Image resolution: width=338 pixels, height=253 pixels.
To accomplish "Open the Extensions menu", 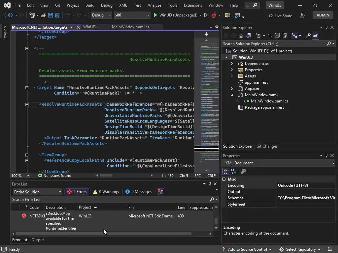I will (x=193, y=5).
